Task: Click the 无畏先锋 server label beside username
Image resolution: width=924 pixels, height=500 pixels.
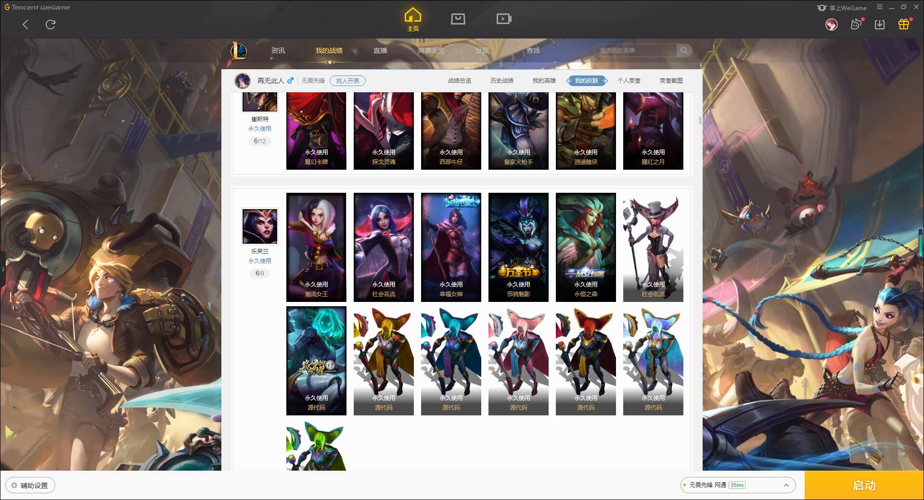Action: pyautogui.click(x=313, y=81)
